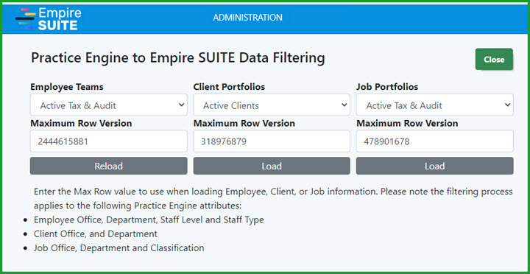The width and height of the screenshot is (530, 274).
Task: Focus the row version field showing 318976879
Action: (x=272, y=141)
